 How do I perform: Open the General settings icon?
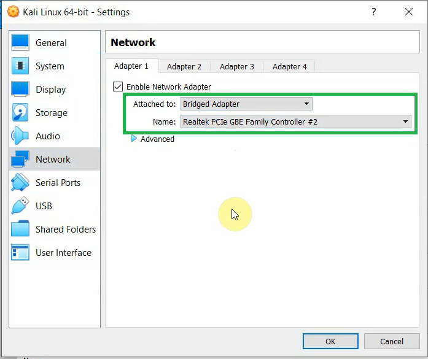pos(20,42)
